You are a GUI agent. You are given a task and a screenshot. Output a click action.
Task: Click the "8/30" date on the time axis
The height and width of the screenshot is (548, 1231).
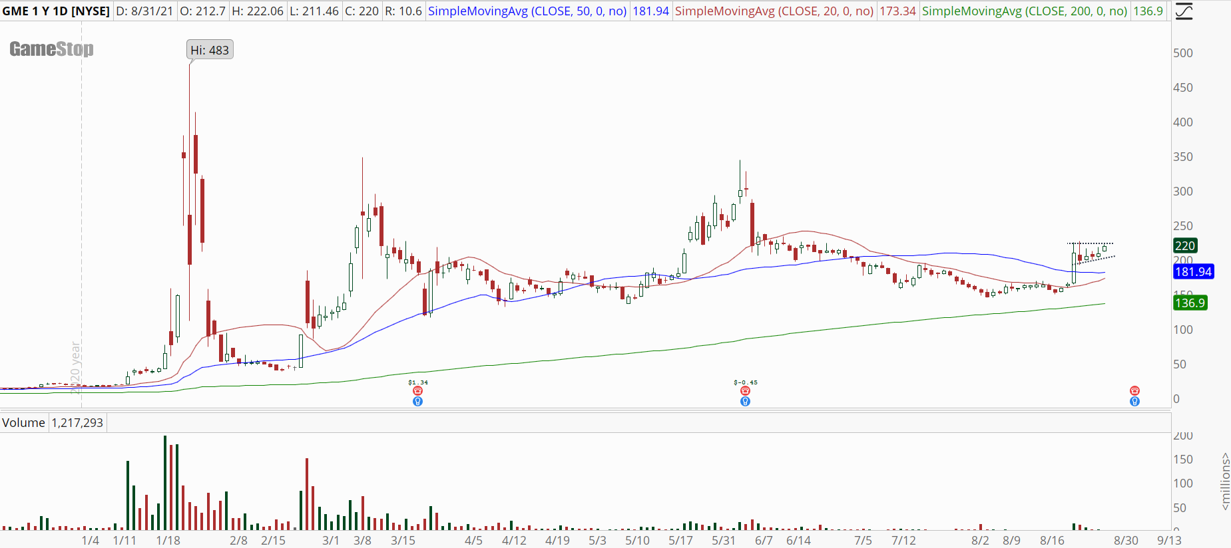click(x=1126, y=541)
